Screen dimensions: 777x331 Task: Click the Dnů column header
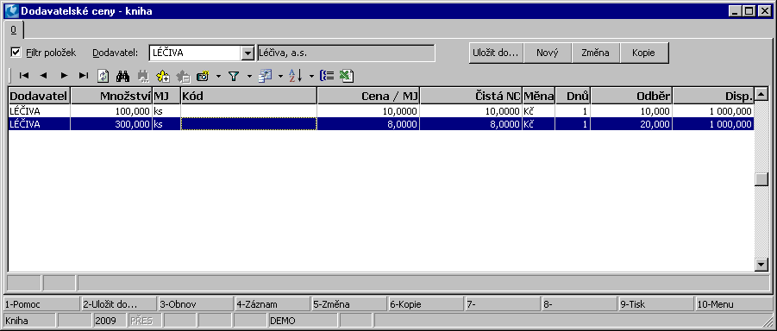573,96
